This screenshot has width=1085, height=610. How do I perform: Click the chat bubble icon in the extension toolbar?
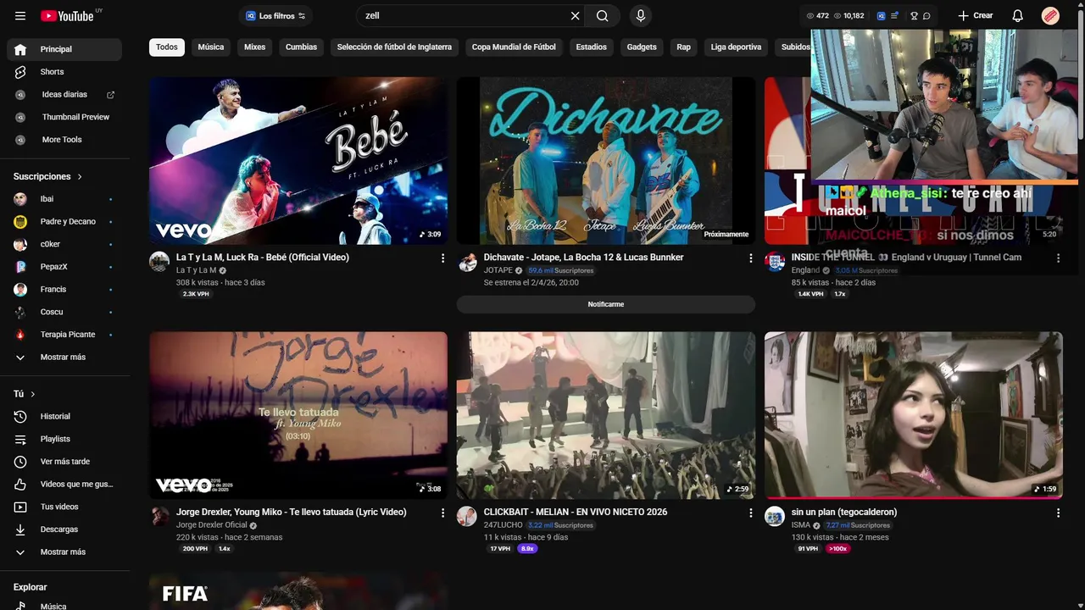926,16
